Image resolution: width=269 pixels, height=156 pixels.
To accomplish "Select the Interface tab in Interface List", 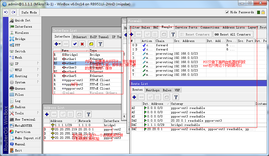I will pos(62,37).
